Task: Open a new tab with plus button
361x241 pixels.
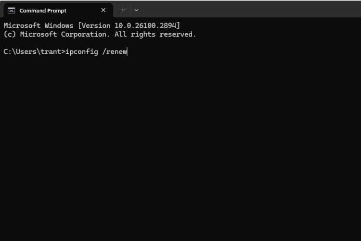Action: [x=123, y=10]
